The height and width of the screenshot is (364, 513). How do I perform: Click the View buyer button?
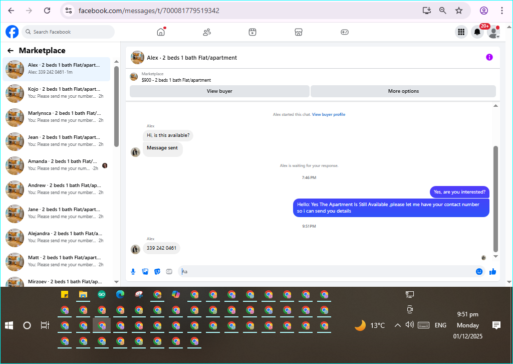coord(219,91)
